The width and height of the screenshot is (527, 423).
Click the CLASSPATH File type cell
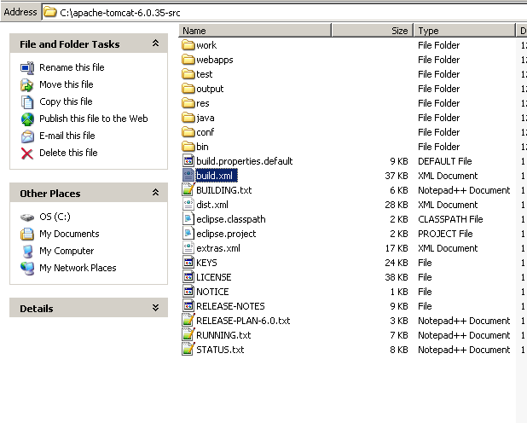point(450,219)
